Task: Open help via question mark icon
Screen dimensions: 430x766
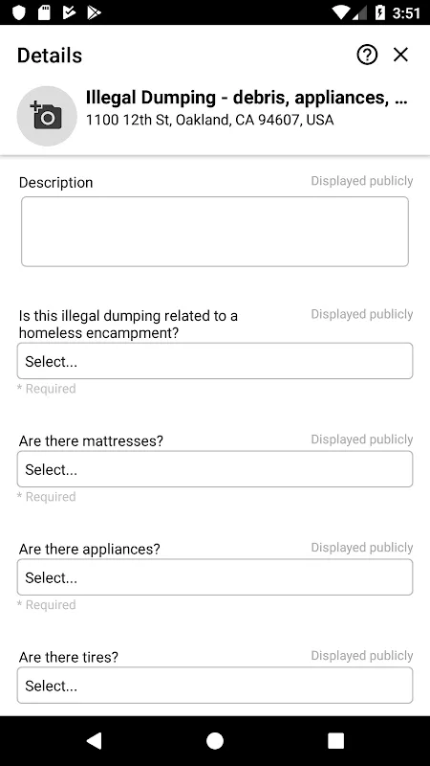Action: pos(367,55)
